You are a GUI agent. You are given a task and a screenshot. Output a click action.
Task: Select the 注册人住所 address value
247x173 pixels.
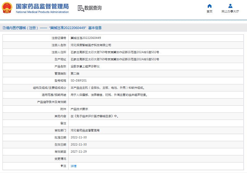click(x=115, y=52)
